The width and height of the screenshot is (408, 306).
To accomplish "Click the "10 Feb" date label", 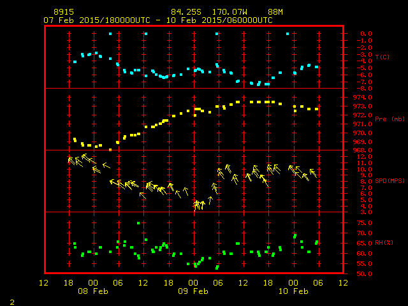I will [x=293, y=291].
